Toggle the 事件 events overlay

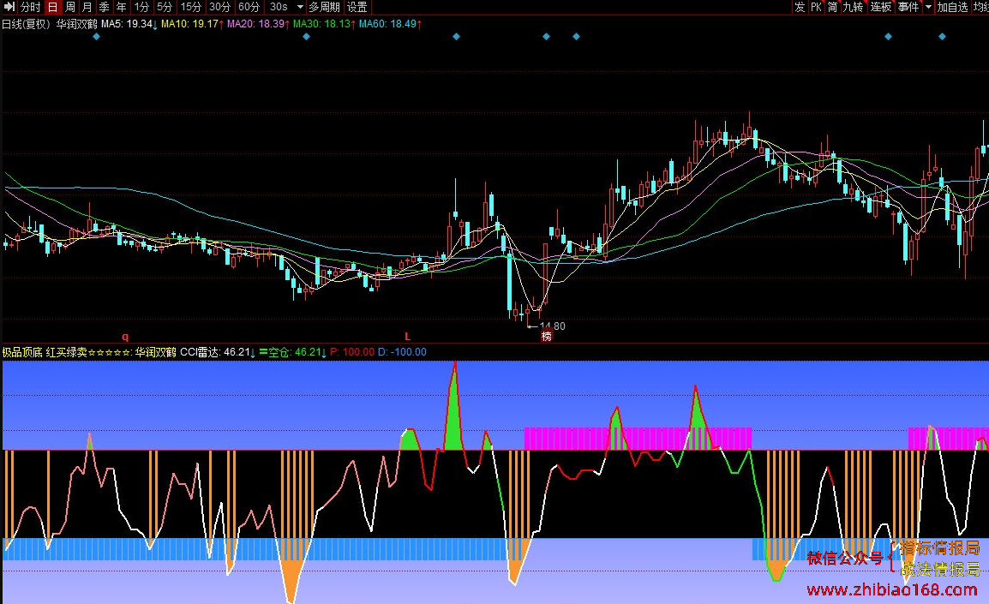pyautogui.click(x=908, y=7)
